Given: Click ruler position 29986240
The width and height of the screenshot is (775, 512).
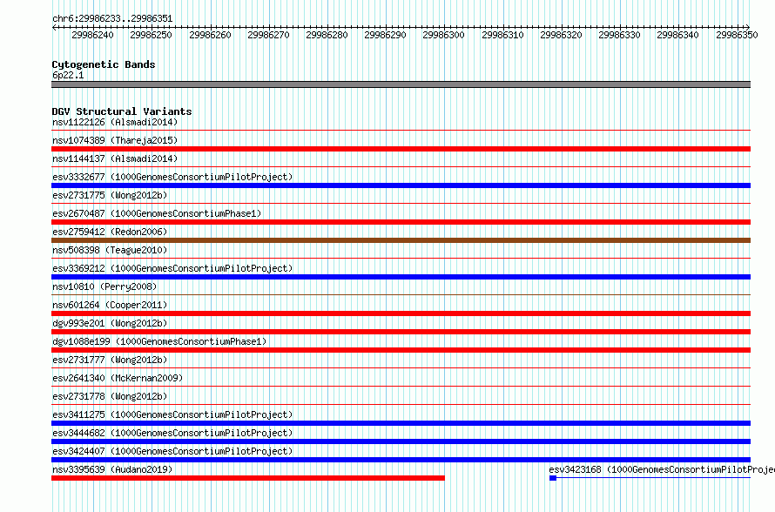Looking at the screenshot, I should [x=92, y=35].
